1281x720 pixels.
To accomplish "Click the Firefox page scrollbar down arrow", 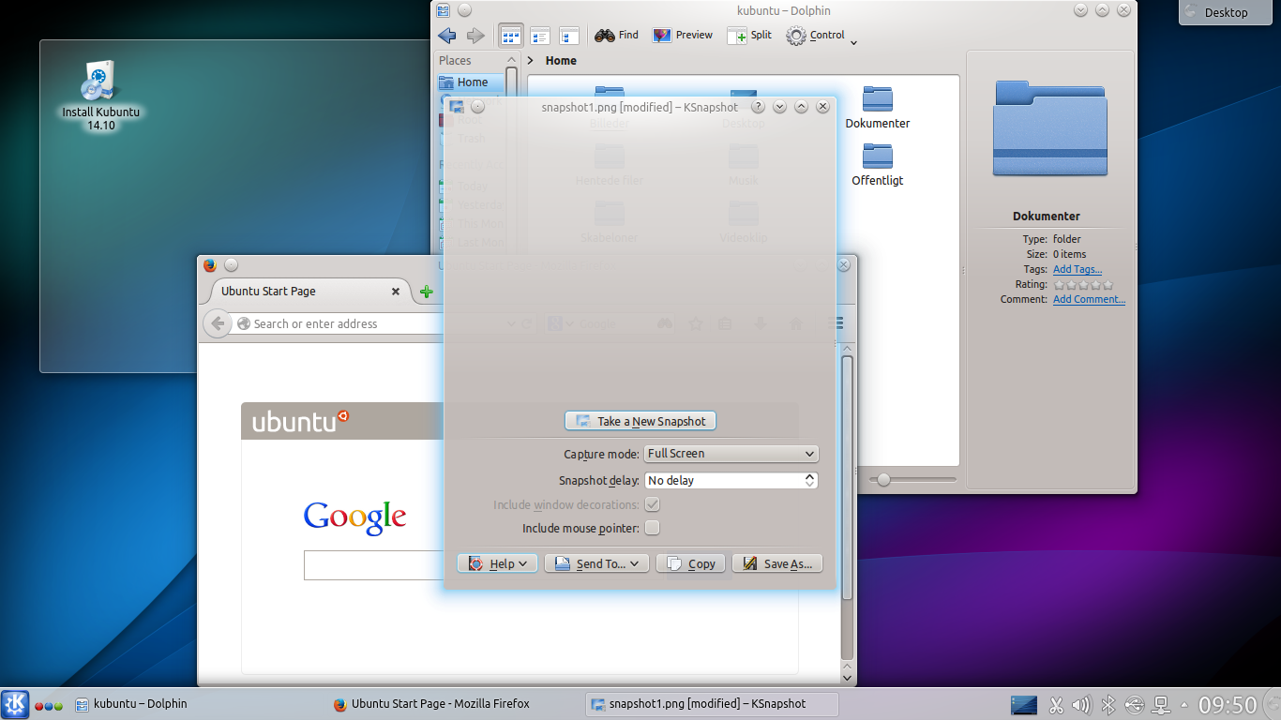I will tap(848, 676).
